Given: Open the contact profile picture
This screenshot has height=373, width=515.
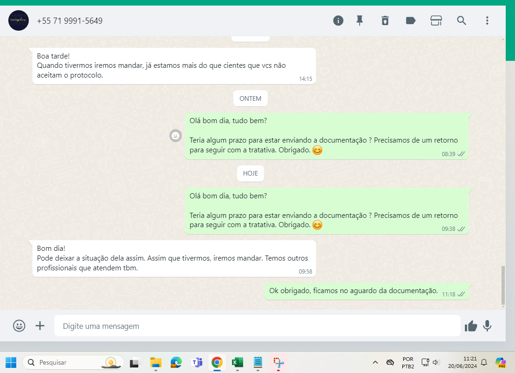Looking at the screenshot, I should pyautogui.click(x=19, y=21).
